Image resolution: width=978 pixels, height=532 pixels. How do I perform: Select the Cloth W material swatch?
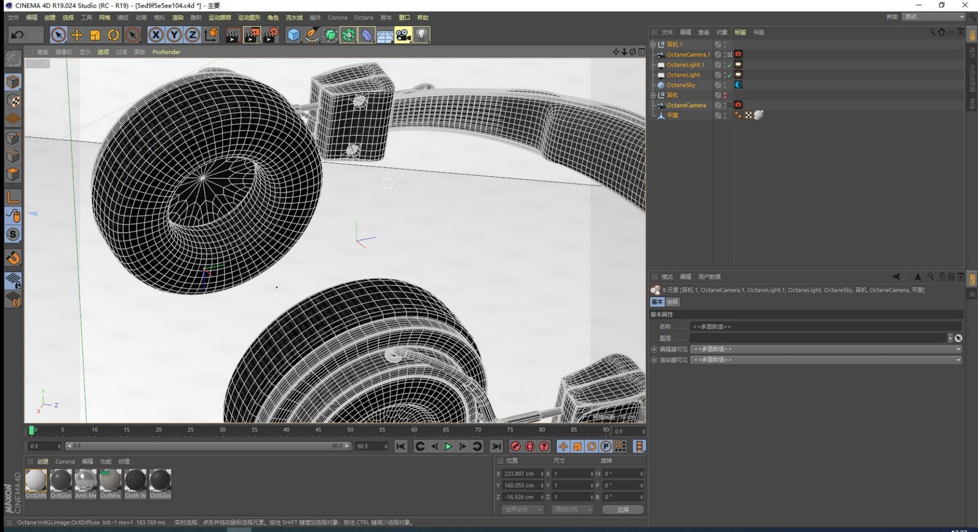pos(135,481)
